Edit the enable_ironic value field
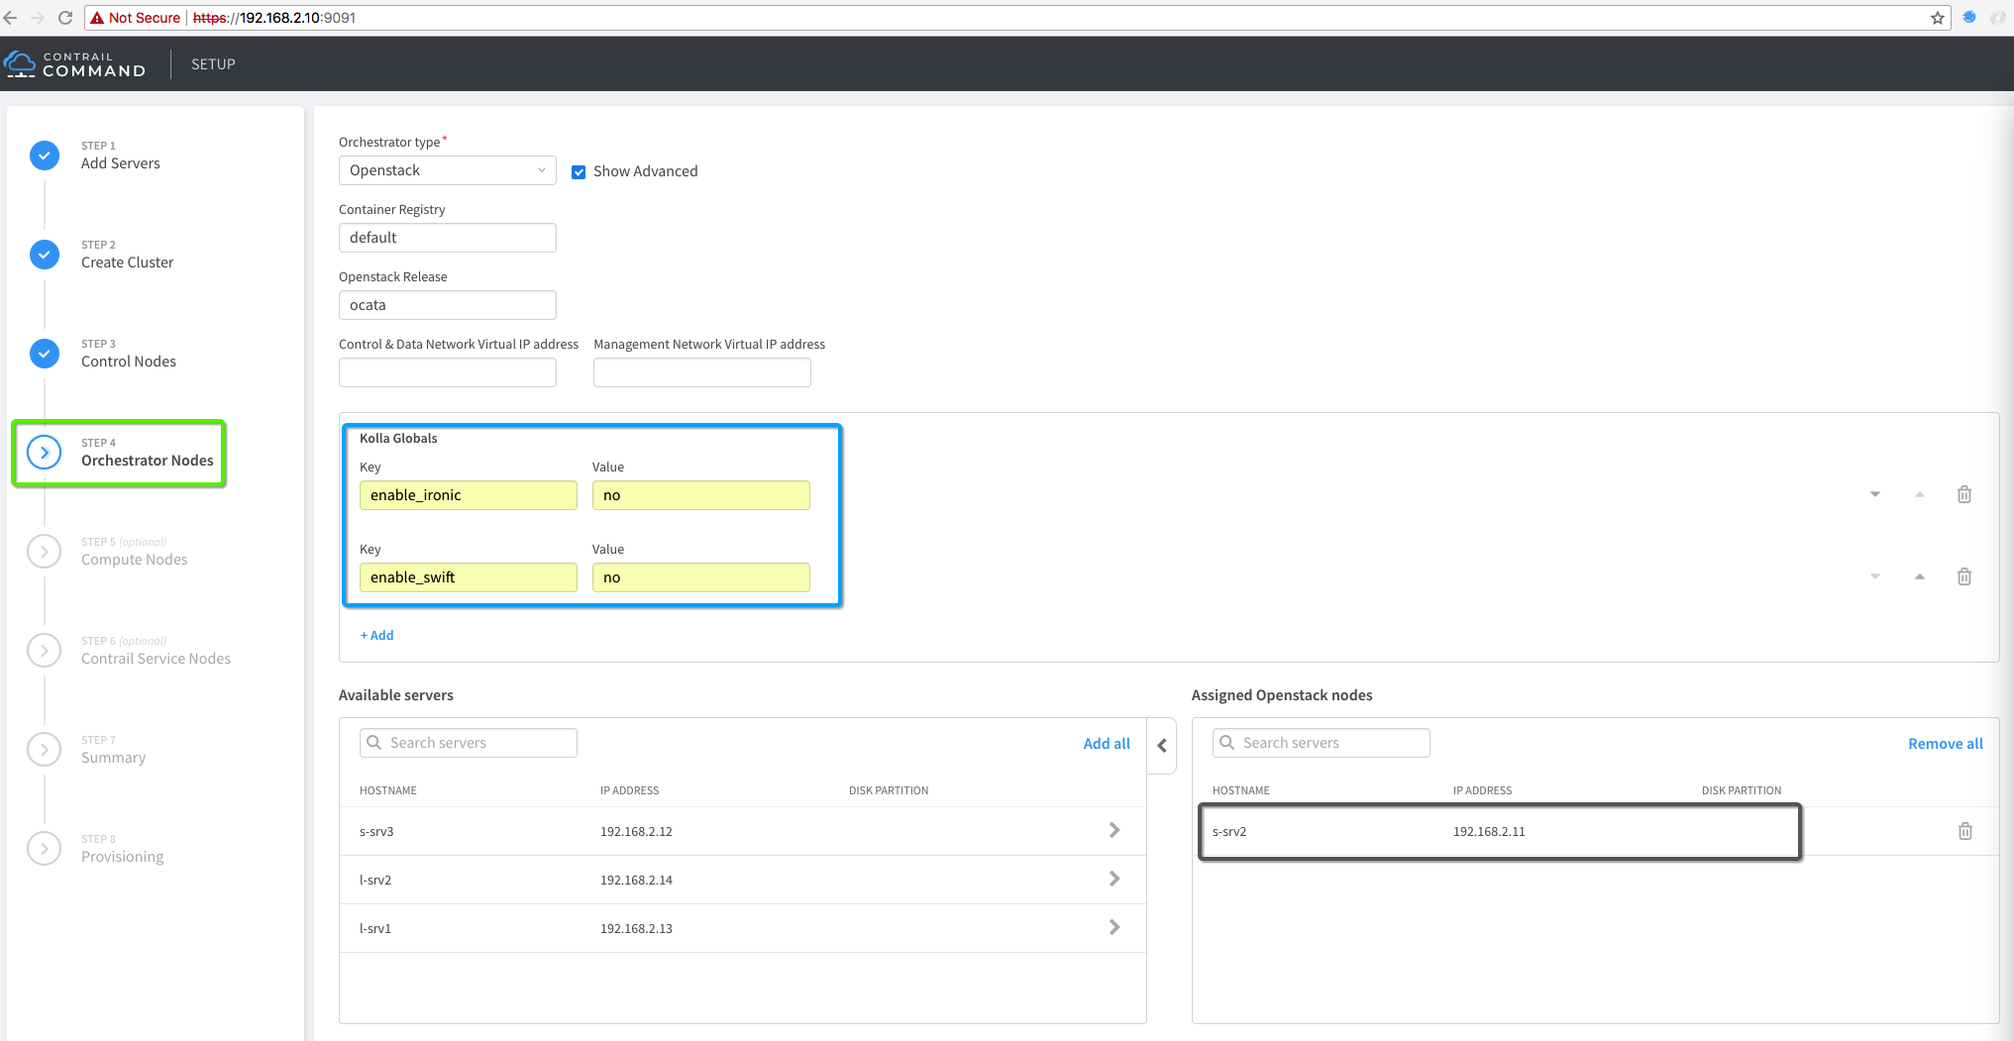 pos(700,495)
